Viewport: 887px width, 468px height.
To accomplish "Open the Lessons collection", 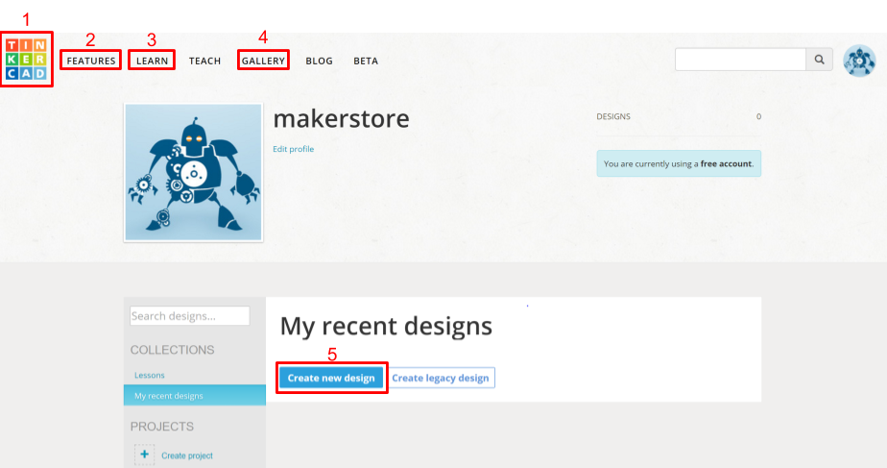I will click(150, 375).
